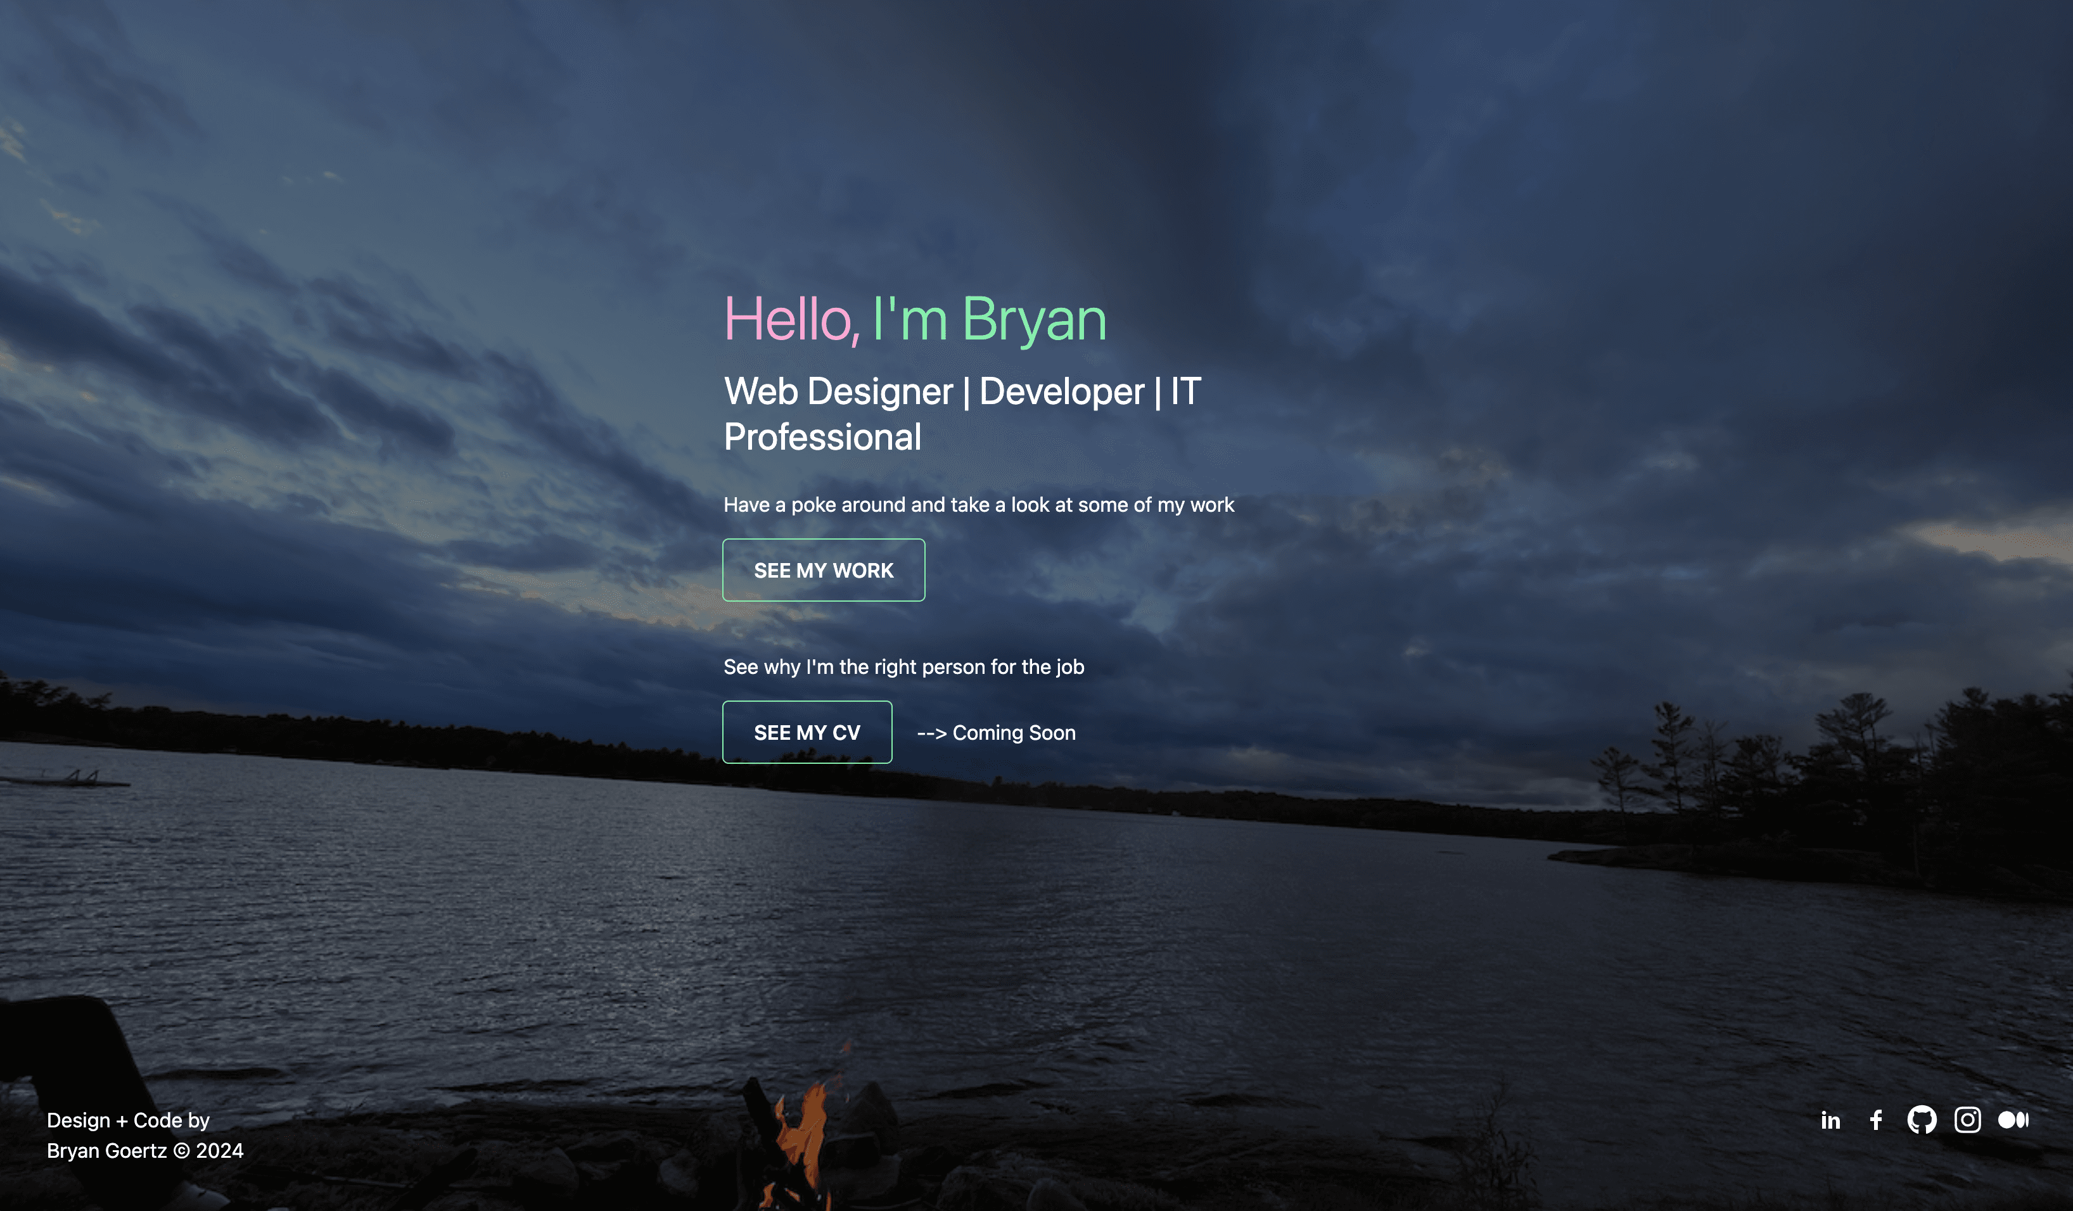Open the LinkedIn profile icon
Image resolution: width=2073 pixels, height=1211 pixels.
[x=1830, y=1120]
